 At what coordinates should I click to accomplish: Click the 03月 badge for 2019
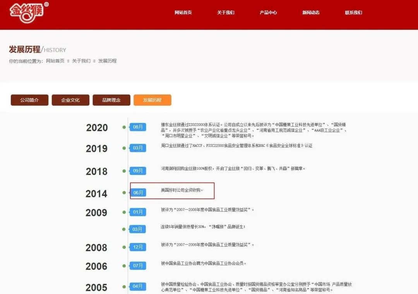[137, 148]
